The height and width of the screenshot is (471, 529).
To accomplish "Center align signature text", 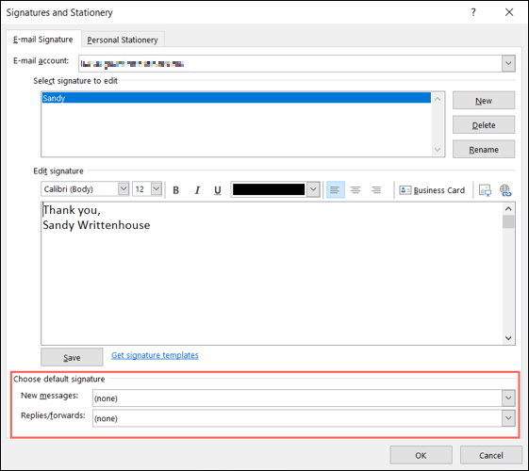I will pos(355,189).
